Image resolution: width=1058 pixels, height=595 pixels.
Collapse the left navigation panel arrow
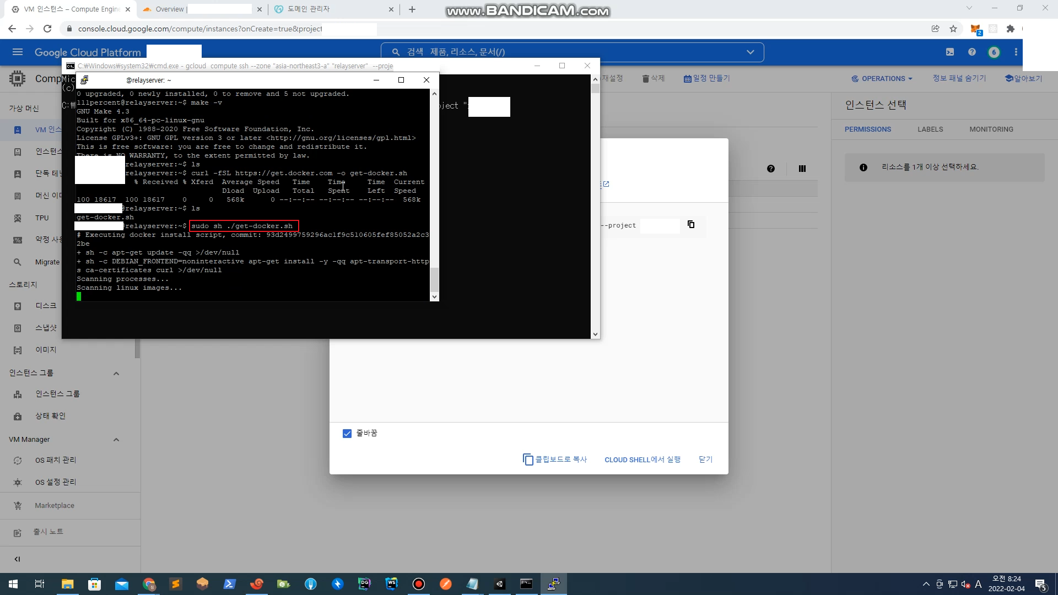pos(17,559)
